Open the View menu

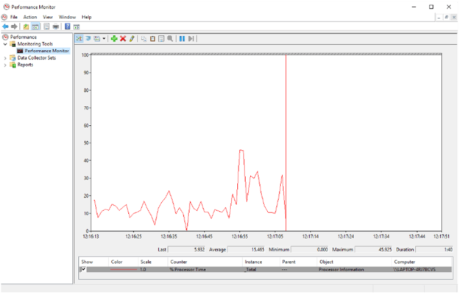(x=48, y=17)
